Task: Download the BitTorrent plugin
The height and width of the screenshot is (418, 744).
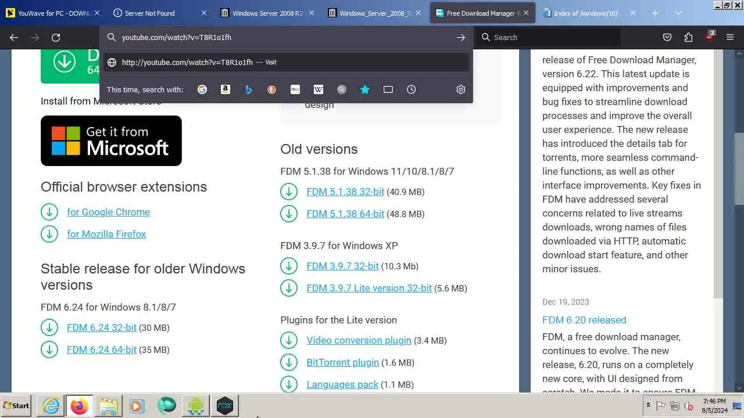Action: tap(342, 362)
